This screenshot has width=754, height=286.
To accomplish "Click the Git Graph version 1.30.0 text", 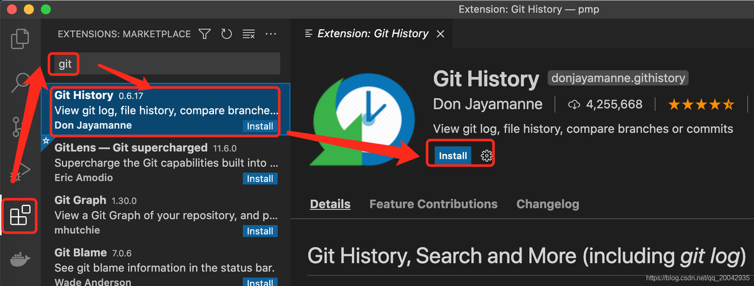I will [123, 201].
